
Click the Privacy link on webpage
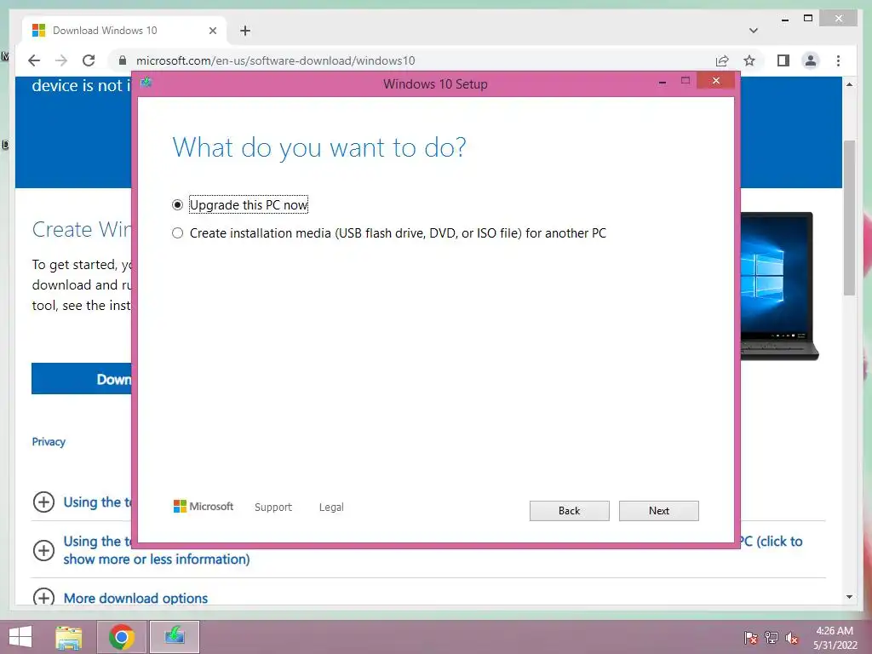point(49,442)
